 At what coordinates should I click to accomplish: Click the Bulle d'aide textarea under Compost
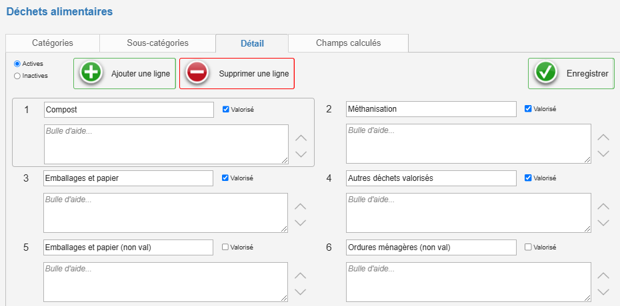click(x=166, y=144)
